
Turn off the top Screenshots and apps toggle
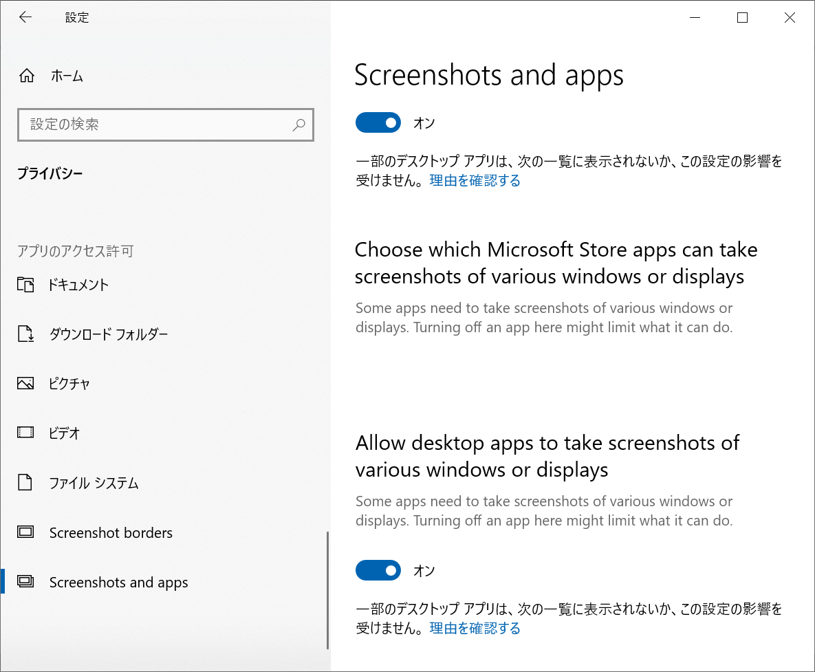pyautogui.click(x=378, y=122)
